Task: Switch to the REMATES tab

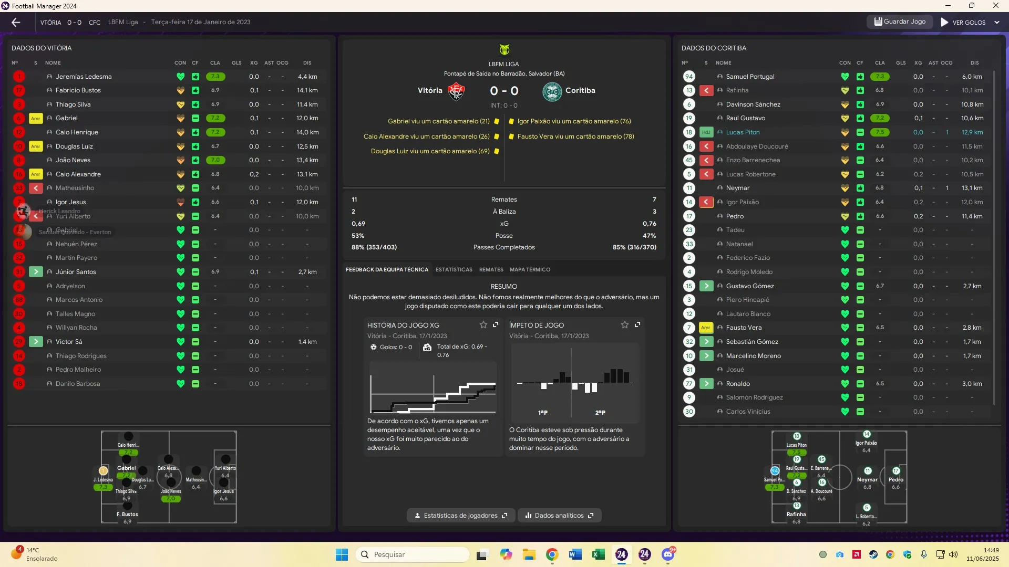Action: pyautogui.click(x=491, y=269)
